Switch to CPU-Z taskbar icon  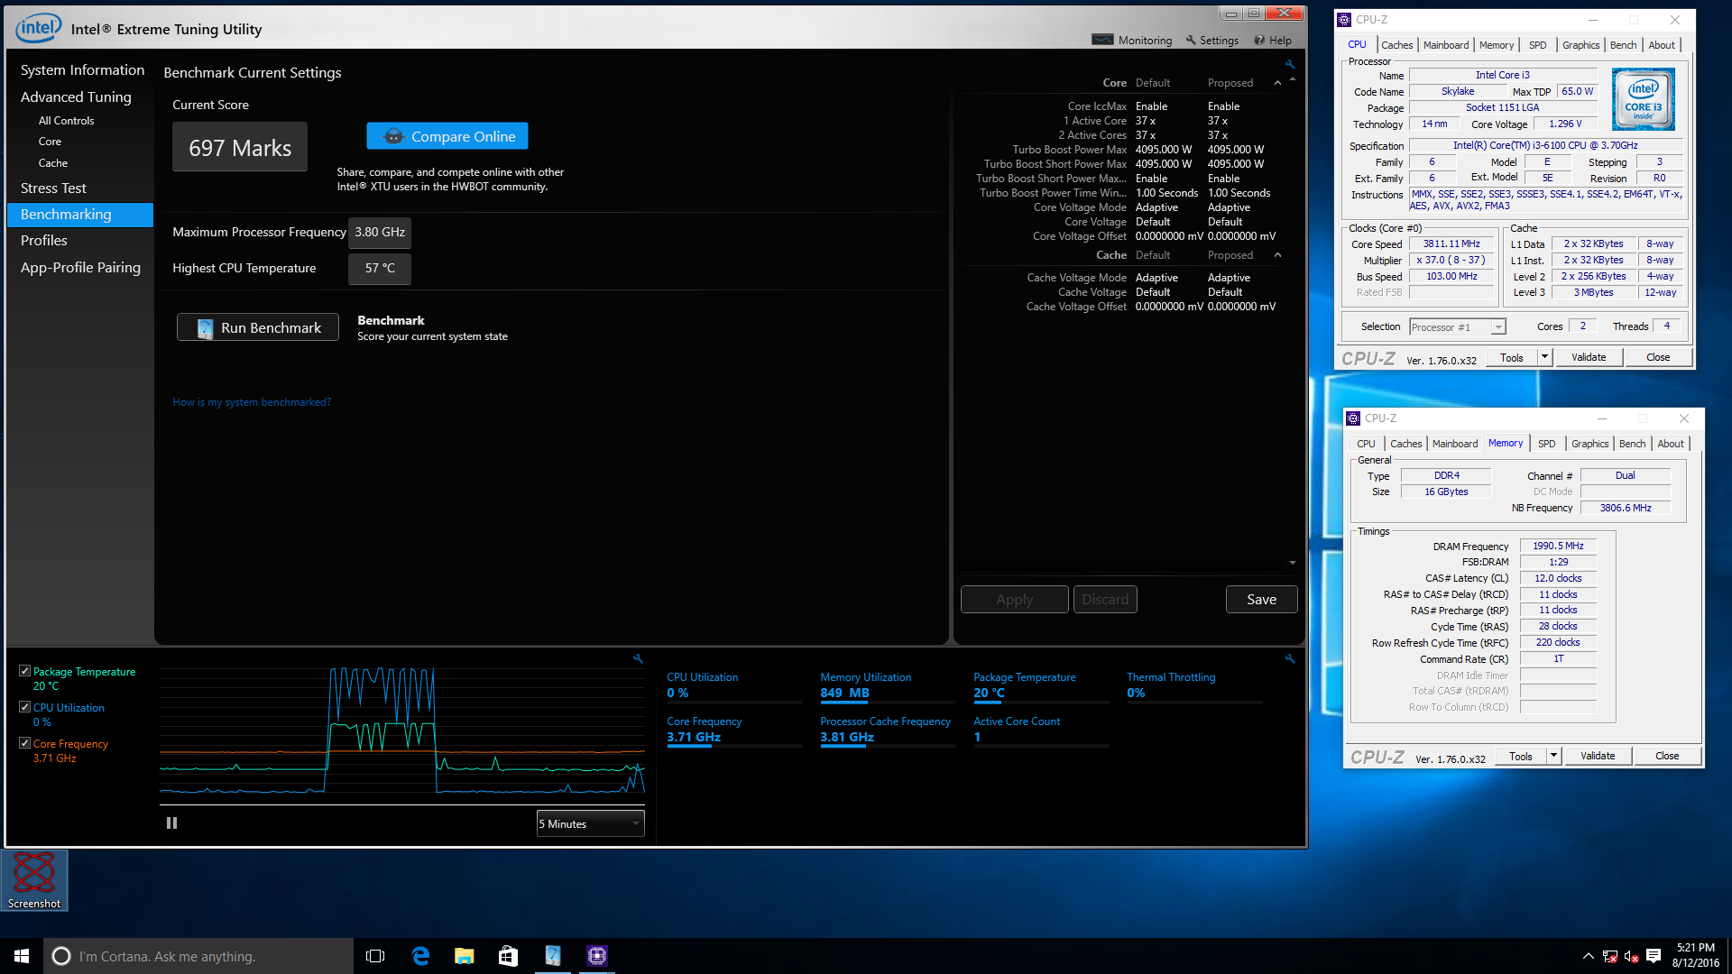pyautogui.click(x=597, y=956)
